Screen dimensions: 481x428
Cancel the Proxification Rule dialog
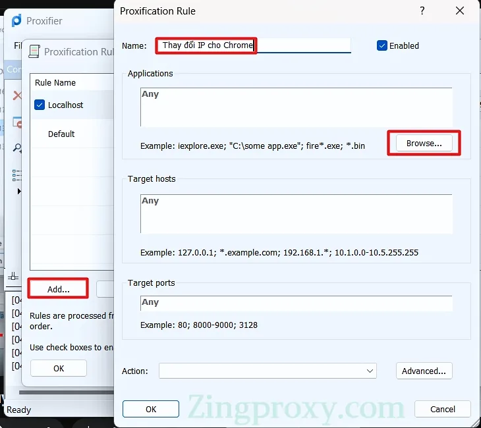[x=442, y=409]
